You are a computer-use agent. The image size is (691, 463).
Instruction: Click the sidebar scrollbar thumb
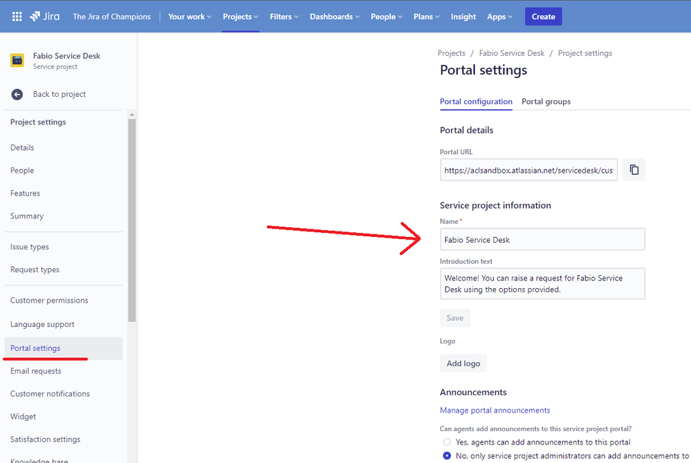click(x=131, y=220)
